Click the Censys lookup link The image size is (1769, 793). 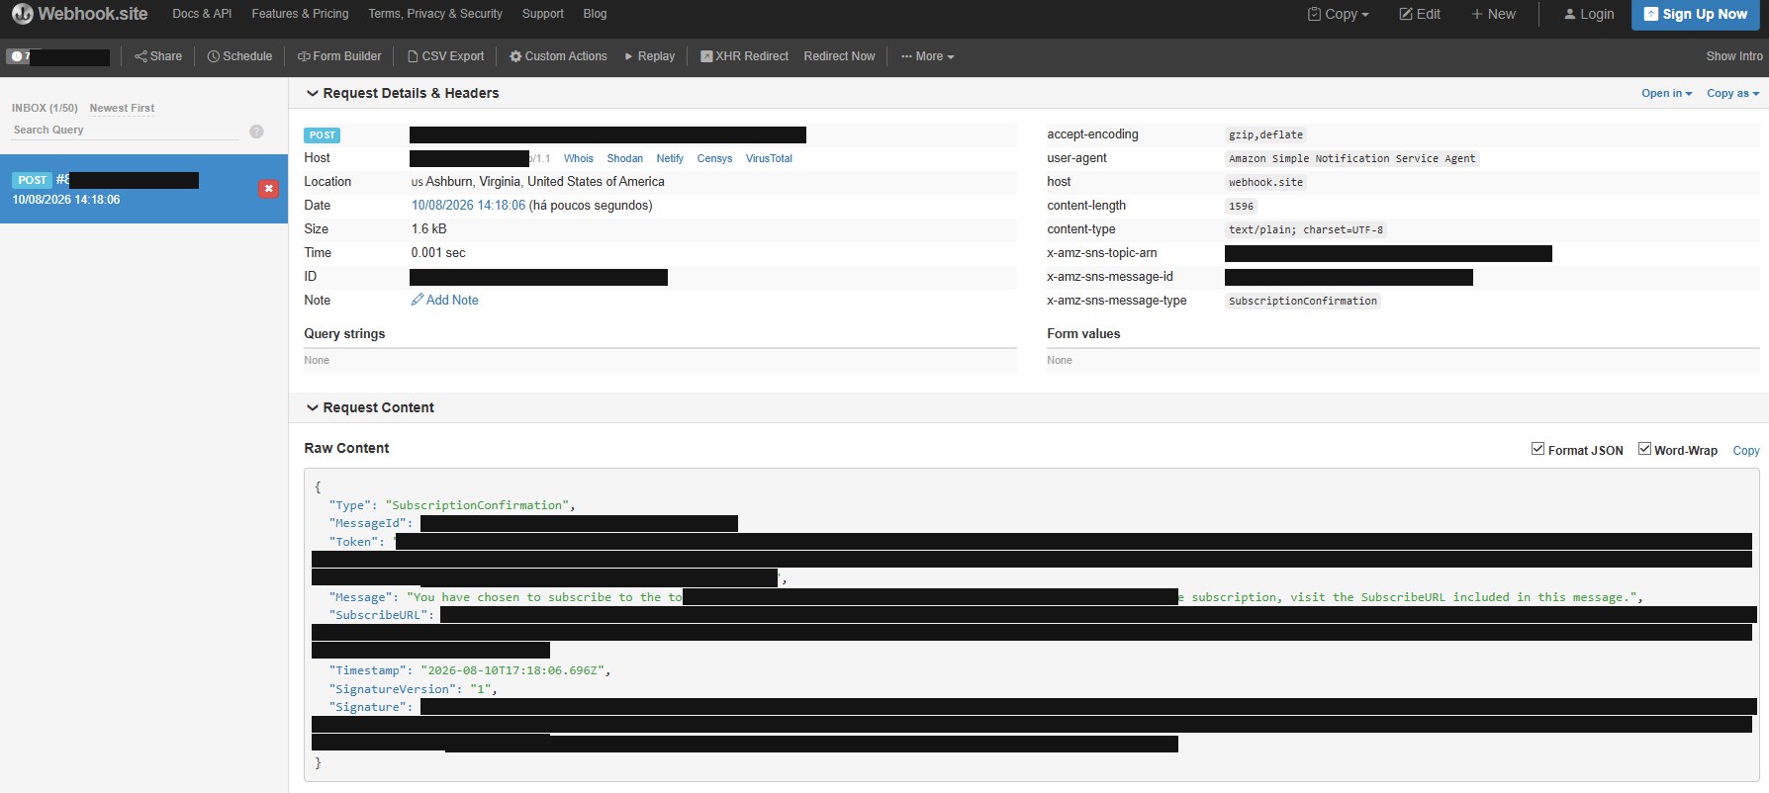tap(714, 158)
